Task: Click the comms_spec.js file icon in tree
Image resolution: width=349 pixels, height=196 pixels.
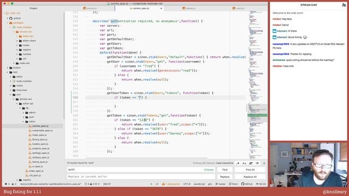Action: (30, 126)
